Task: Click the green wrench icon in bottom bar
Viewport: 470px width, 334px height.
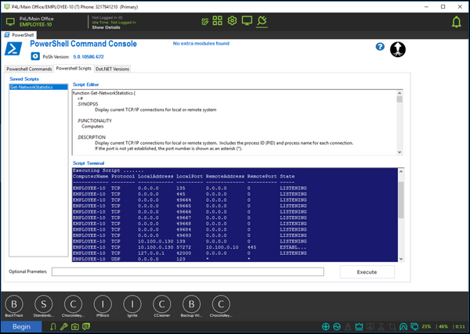Action: (64, 326)
